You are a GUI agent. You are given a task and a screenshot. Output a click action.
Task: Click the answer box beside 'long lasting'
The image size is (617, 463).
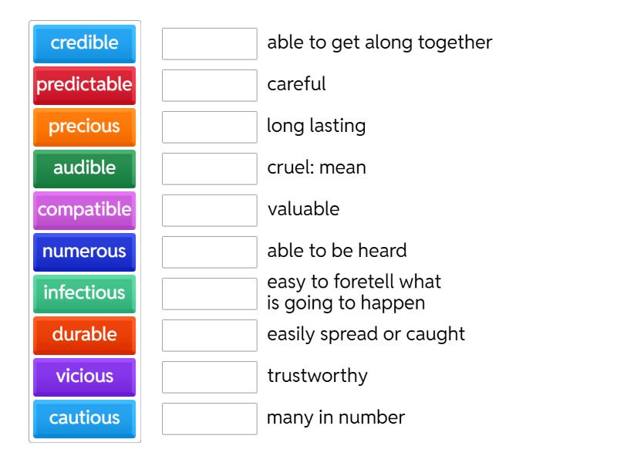(210, 127)
